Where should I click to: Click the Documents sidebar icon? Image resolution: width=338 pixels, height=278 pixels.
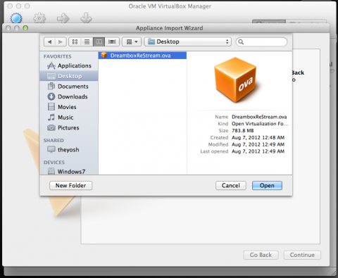pyautogui.click(x=51, y=87)
